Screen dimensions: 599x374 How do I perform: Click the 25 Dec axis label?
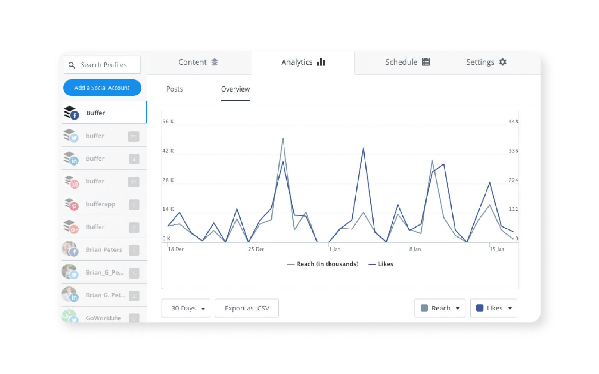(x=256, y=249)
